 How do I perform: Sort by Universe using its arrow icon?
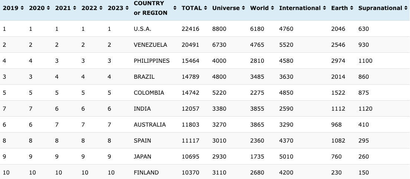[243, 8]
